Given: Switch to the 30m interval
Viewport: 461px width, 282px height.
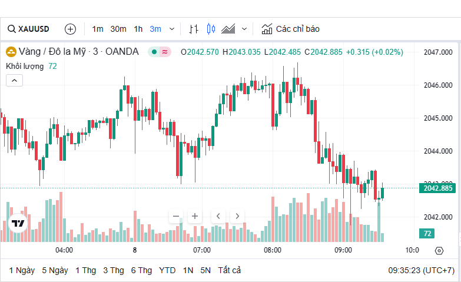Looking at the screenshot, I should tap(118, 29).
